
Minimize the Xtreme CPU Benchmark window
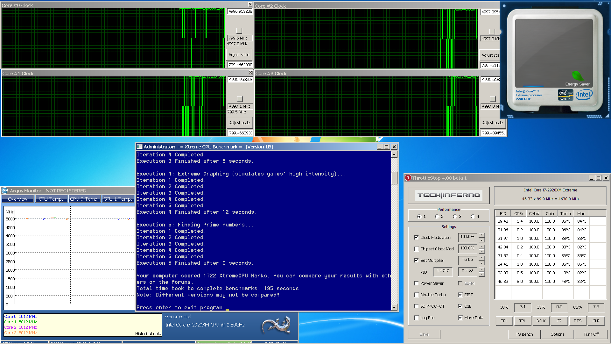point(380,147)
